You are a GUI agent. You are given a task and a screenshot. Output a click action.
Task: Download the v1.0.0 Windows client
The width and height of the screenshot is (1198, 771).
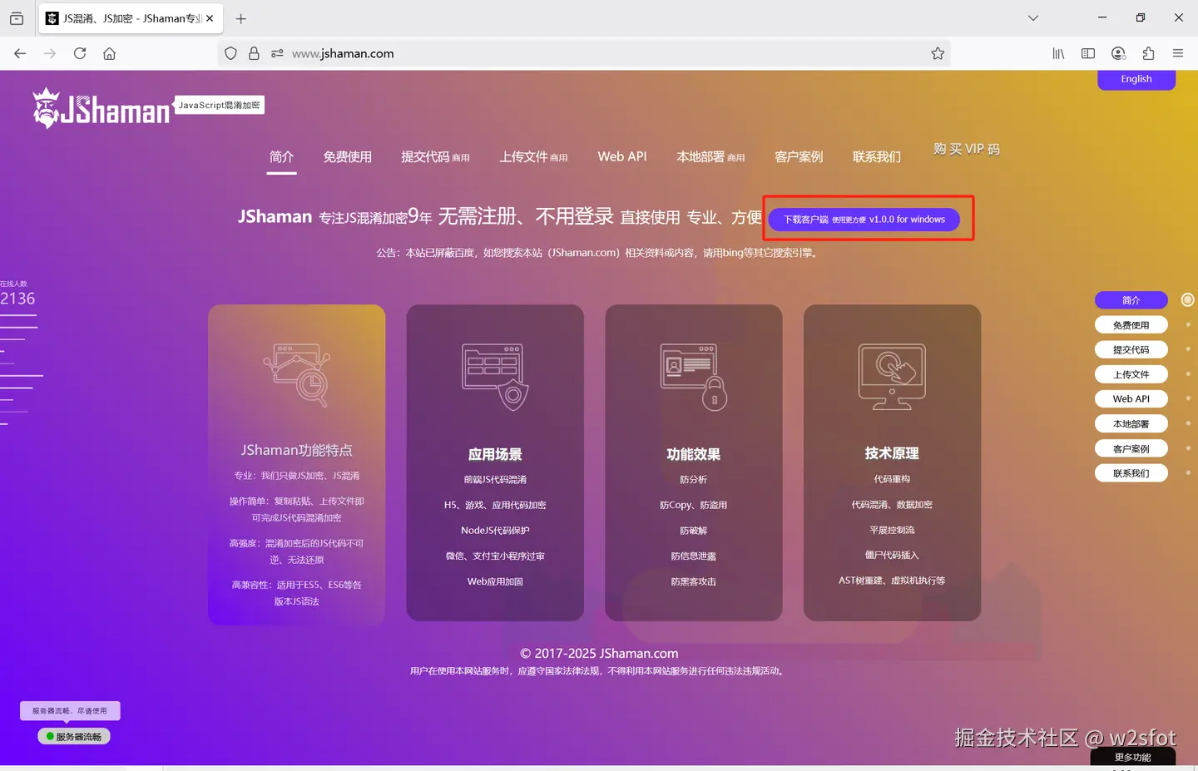[864, 220]
